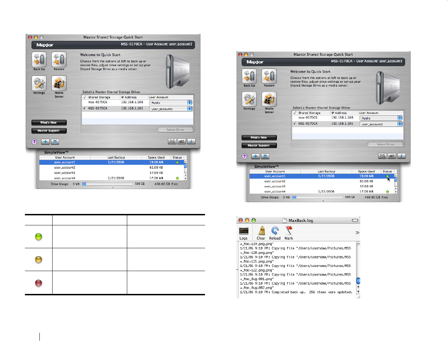The height and width of the screenshot is (341, 448).
Task: Click the checkmark beside MSS-0170CA in right window
Action: (x=295, y=124)
